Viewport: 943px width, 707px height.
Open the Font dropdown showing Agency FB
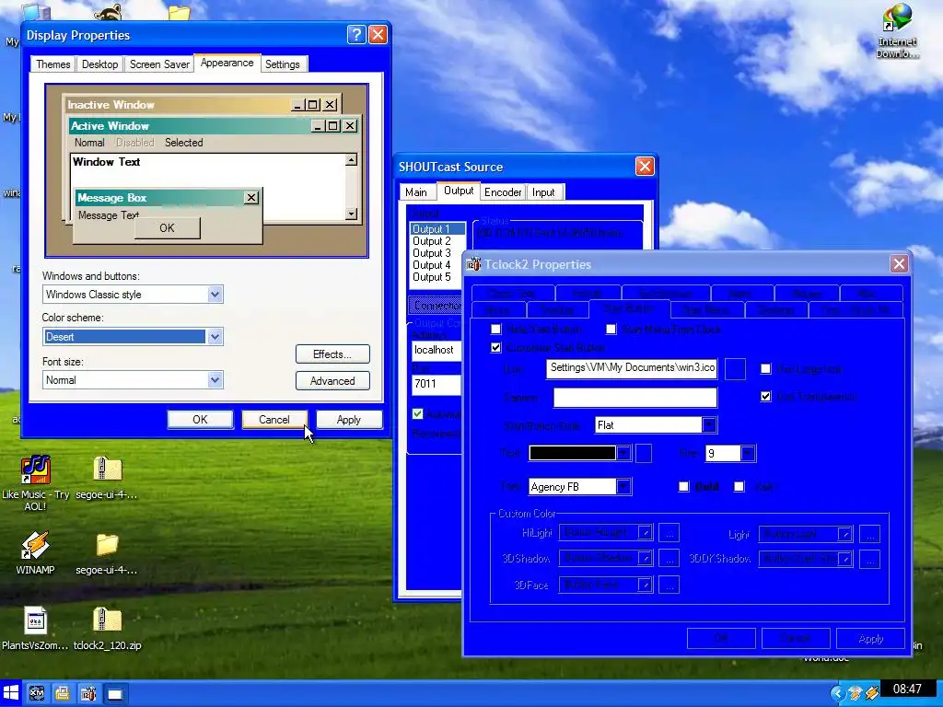[623, 487]
